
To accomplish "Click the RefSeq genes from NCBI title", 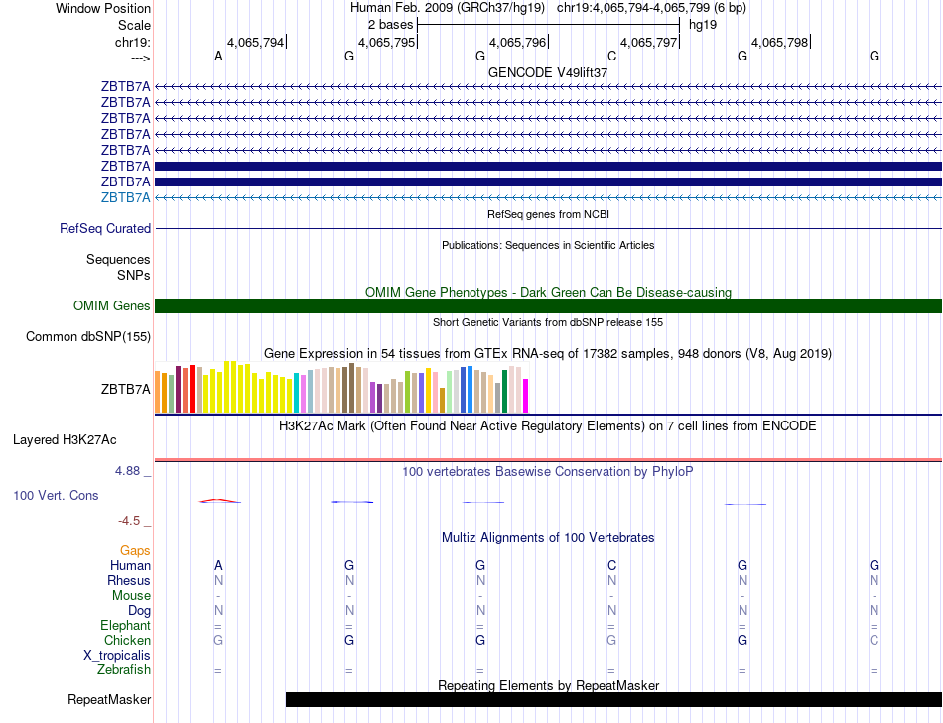I will (549, 214).
